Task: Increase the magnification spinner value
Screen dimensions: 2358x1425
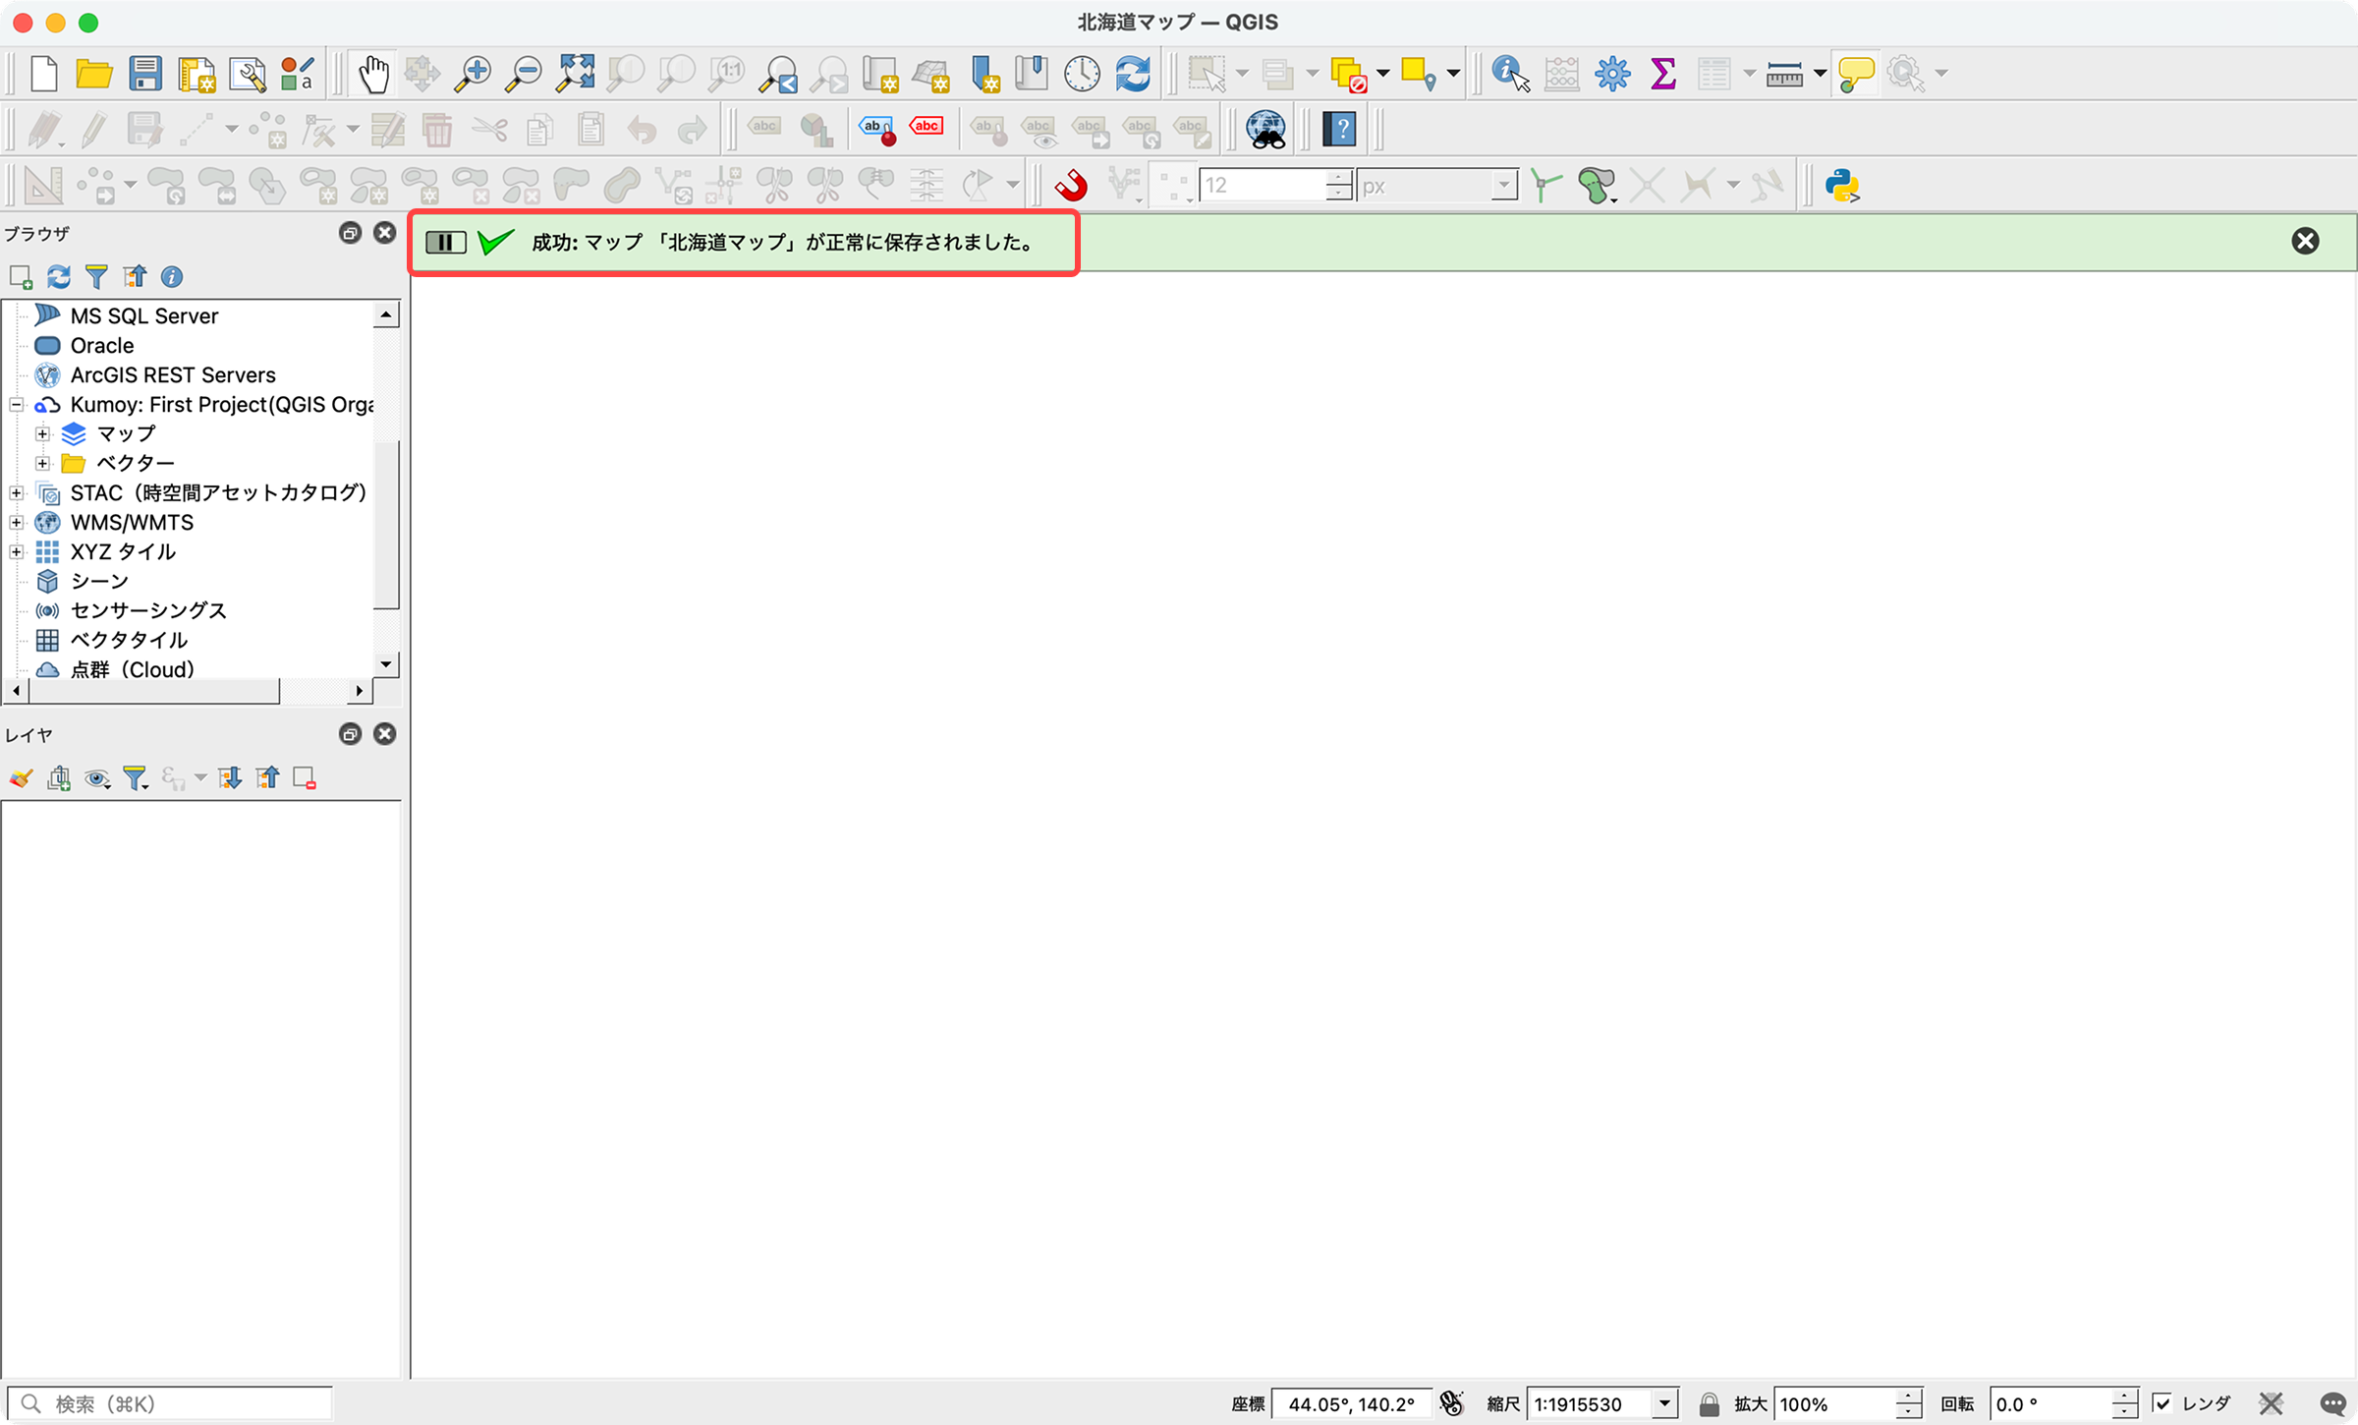Action: click(x=1908, y=1396)
